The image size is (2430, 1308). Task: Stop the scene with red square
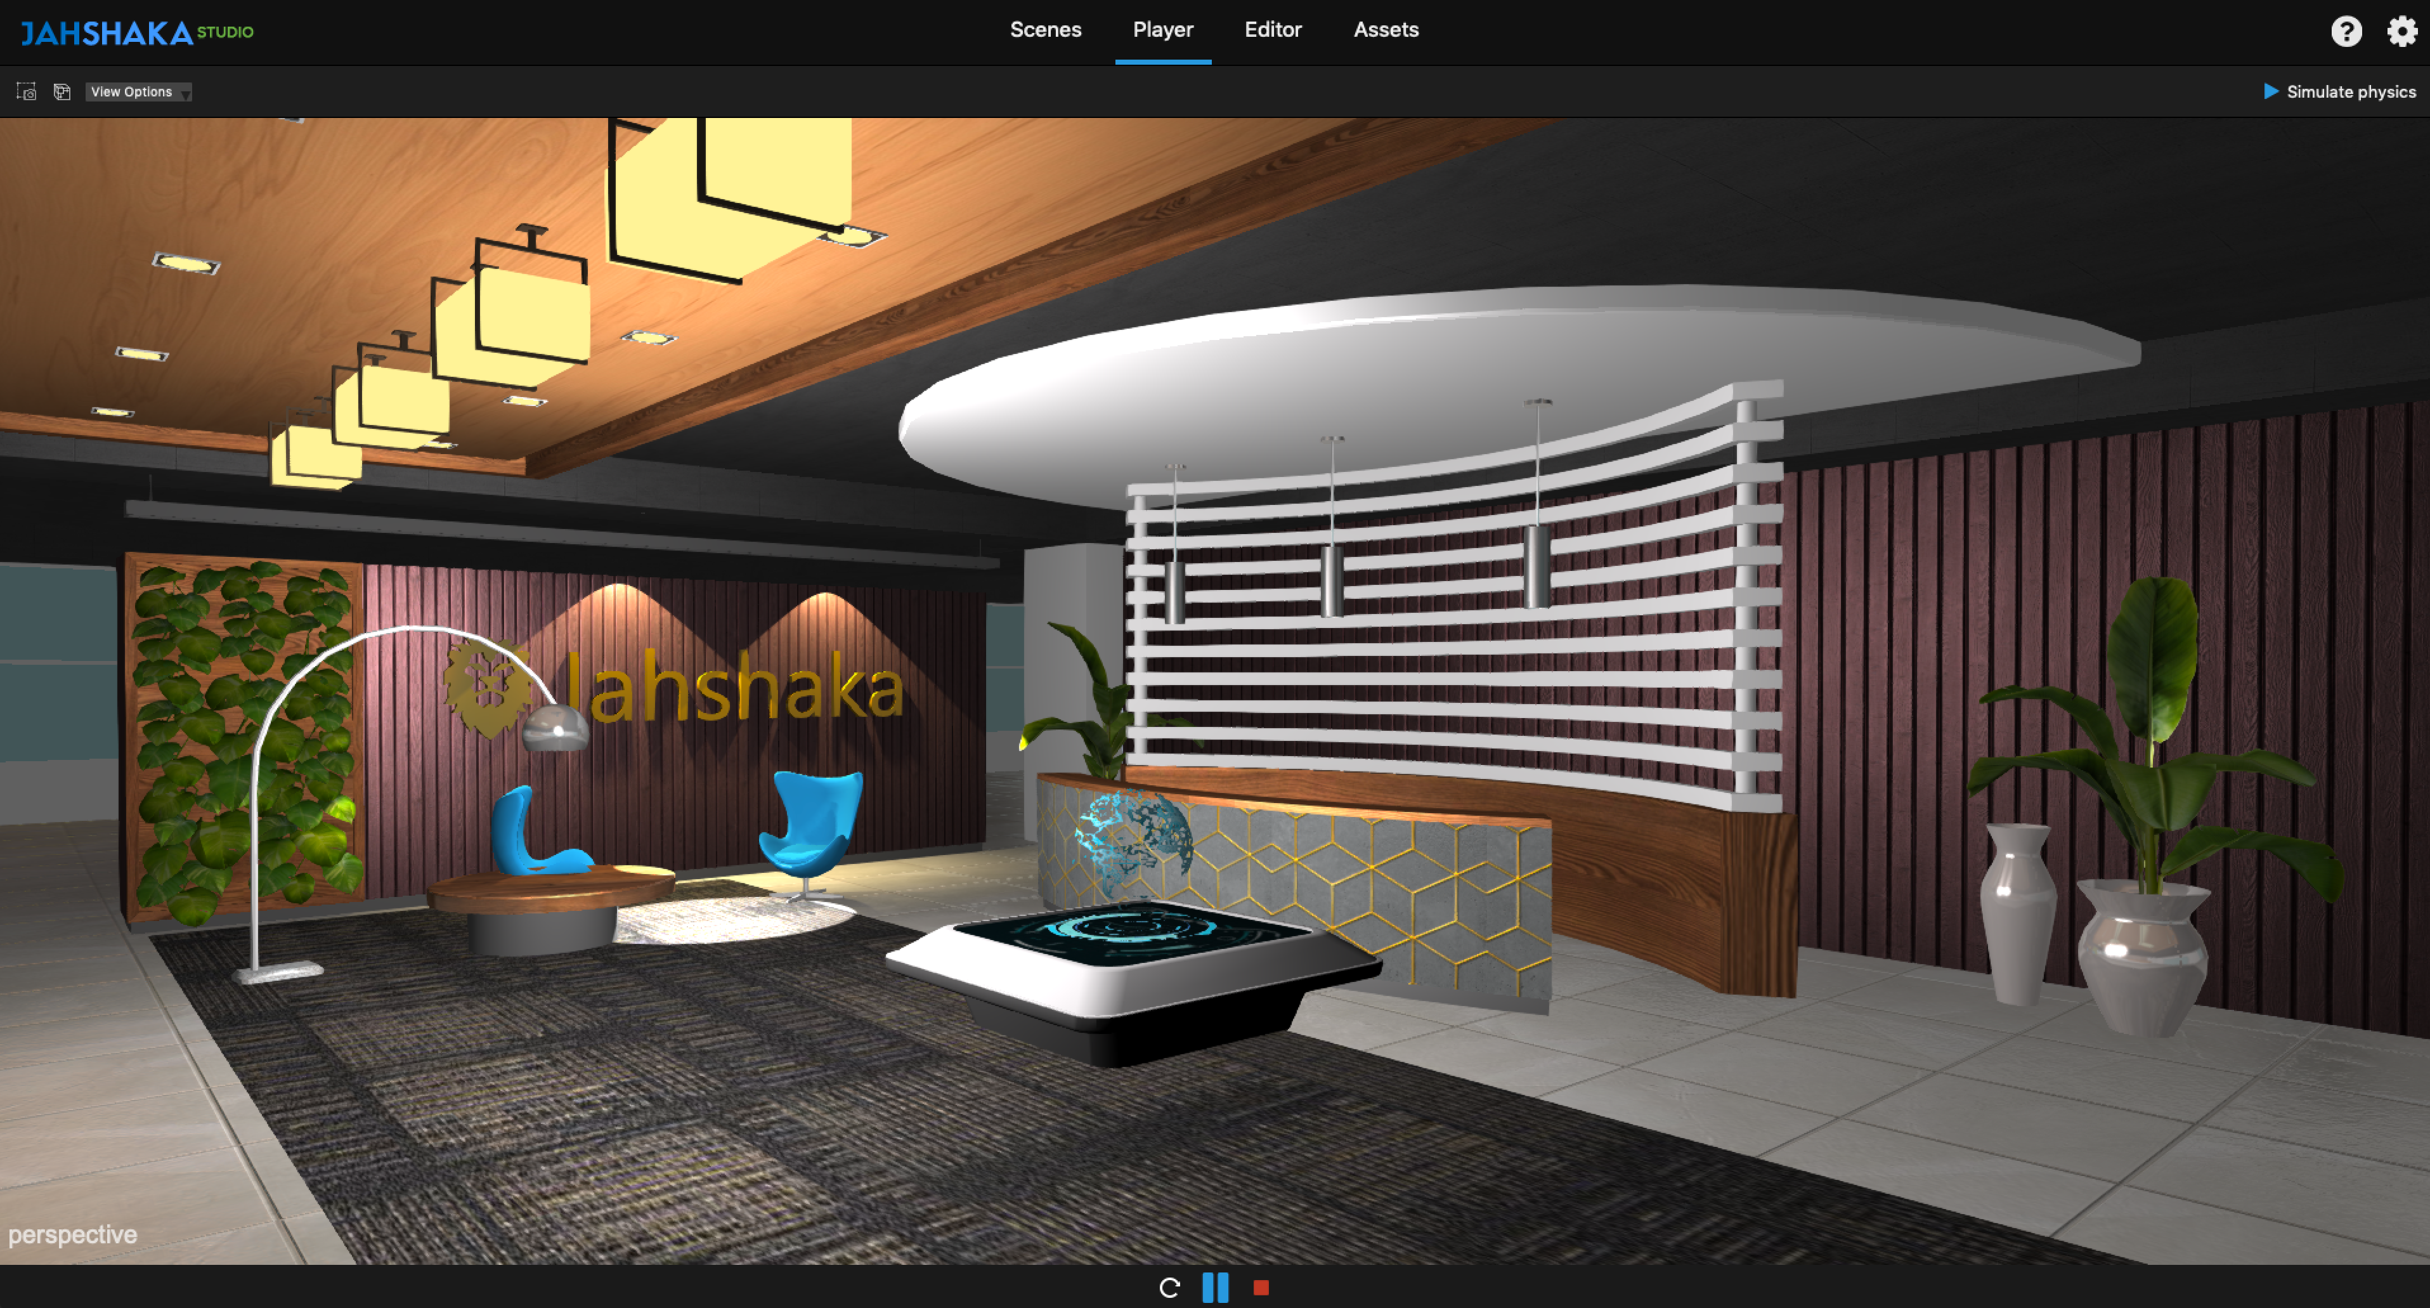(x=1261, y=1287)
